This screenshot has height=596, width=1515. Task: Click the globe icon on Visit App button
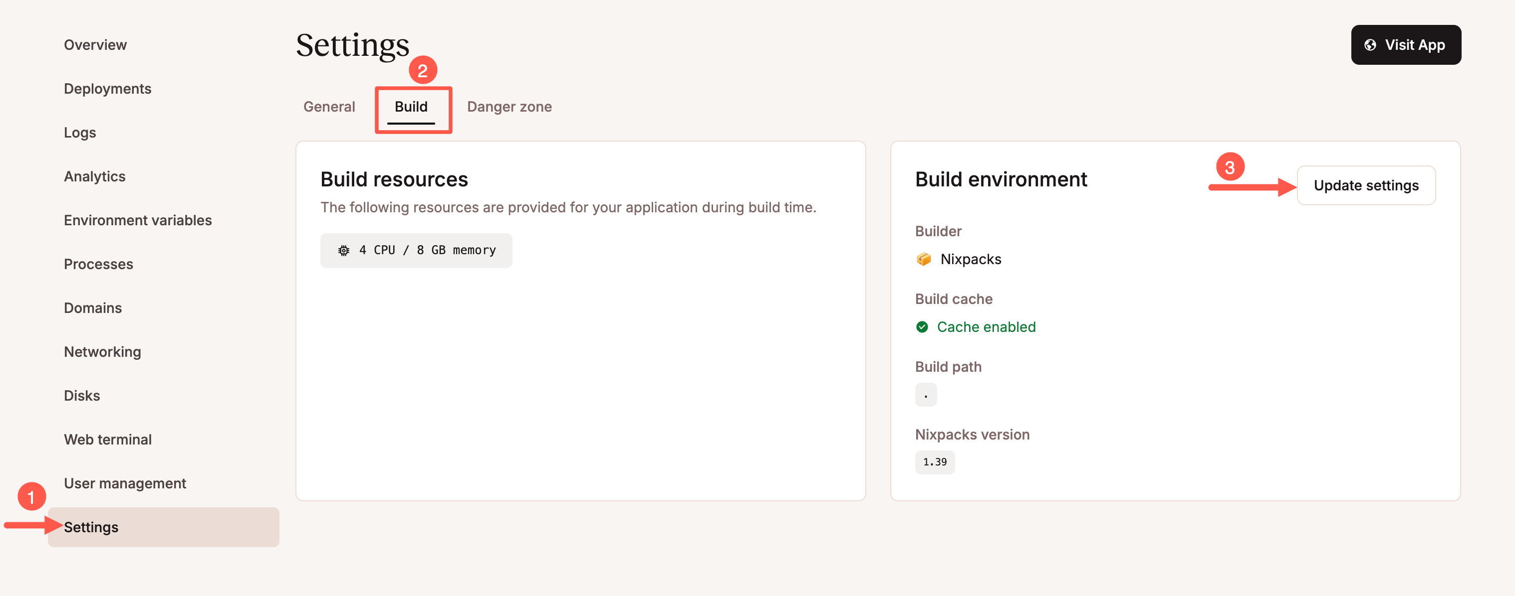coord(1370,45)
